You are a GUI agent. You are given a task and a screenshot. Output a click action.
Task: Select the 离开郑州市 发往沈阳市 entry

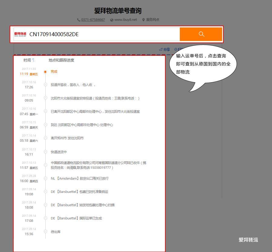point(67,138)
